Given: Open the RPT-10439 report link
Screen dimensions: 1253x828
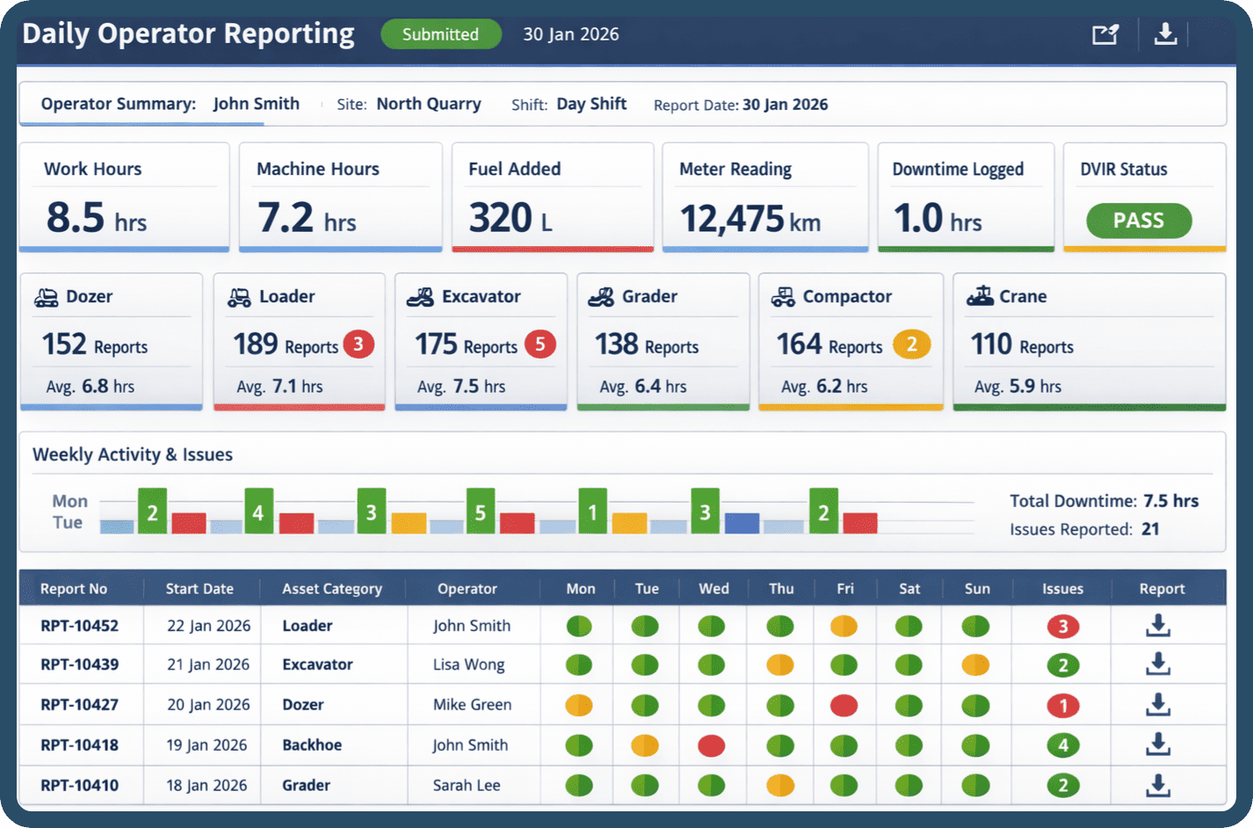Looking at the screenshot, I should tap(81, 665).
